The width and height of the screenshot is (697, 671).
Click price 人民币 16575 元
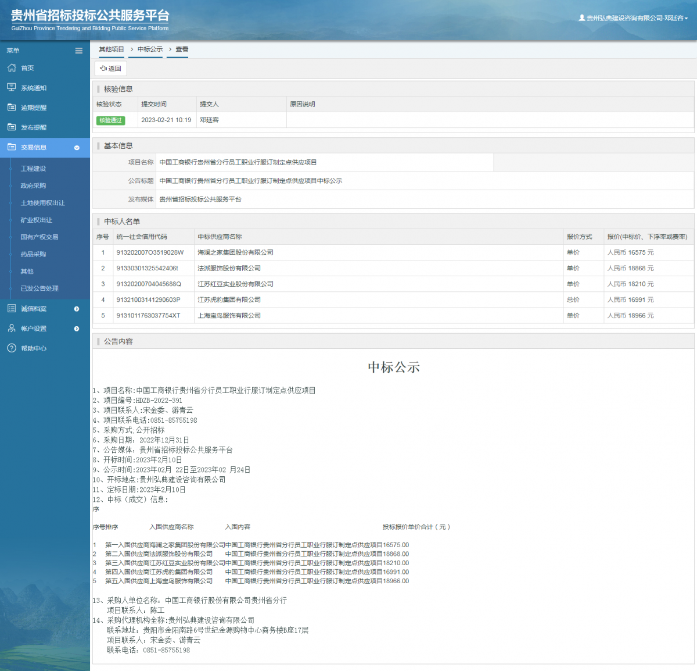point(630,252)
